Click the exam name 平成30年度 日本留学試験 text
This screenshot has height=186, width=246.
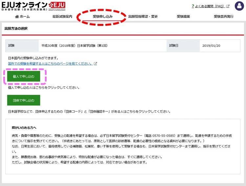point(74,46)
